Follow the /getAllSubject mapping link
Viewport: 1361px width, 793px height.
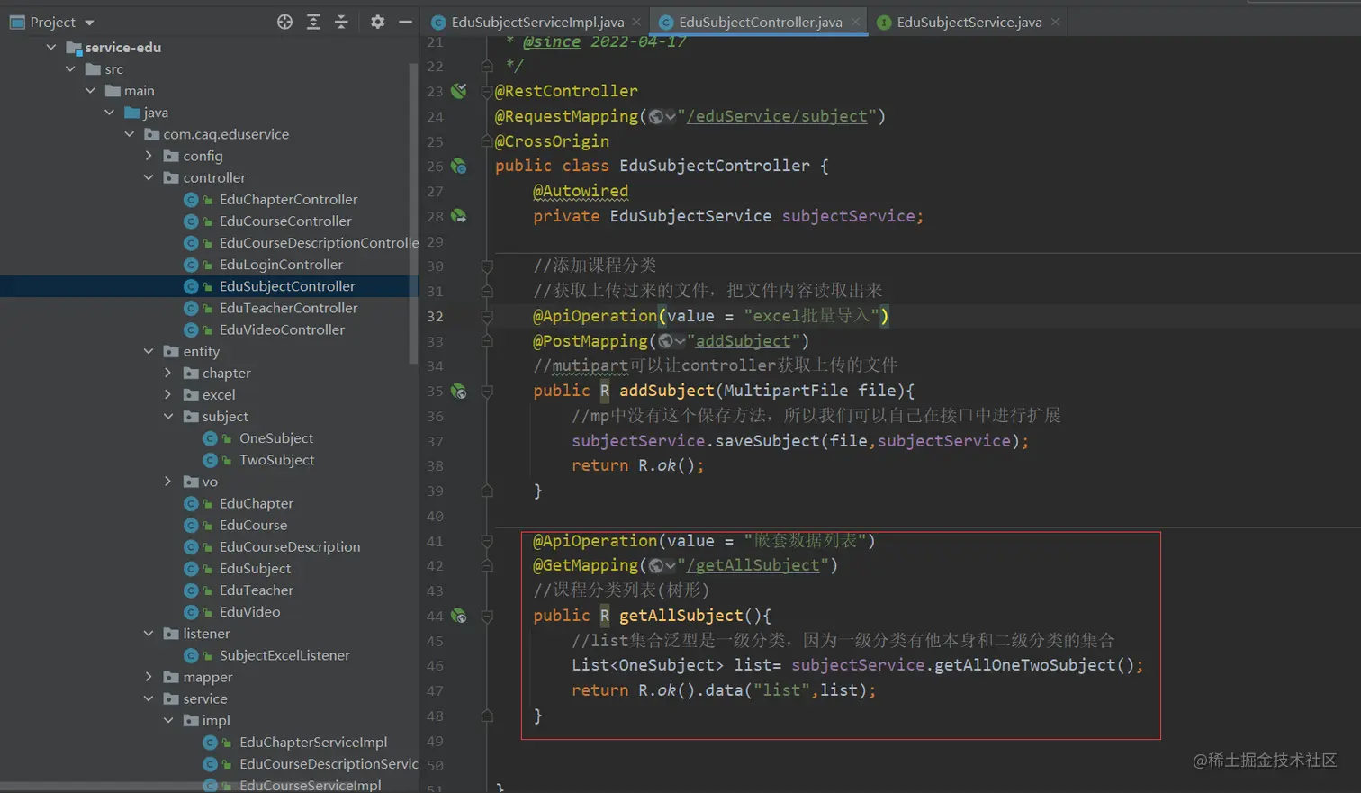(753, 565)
